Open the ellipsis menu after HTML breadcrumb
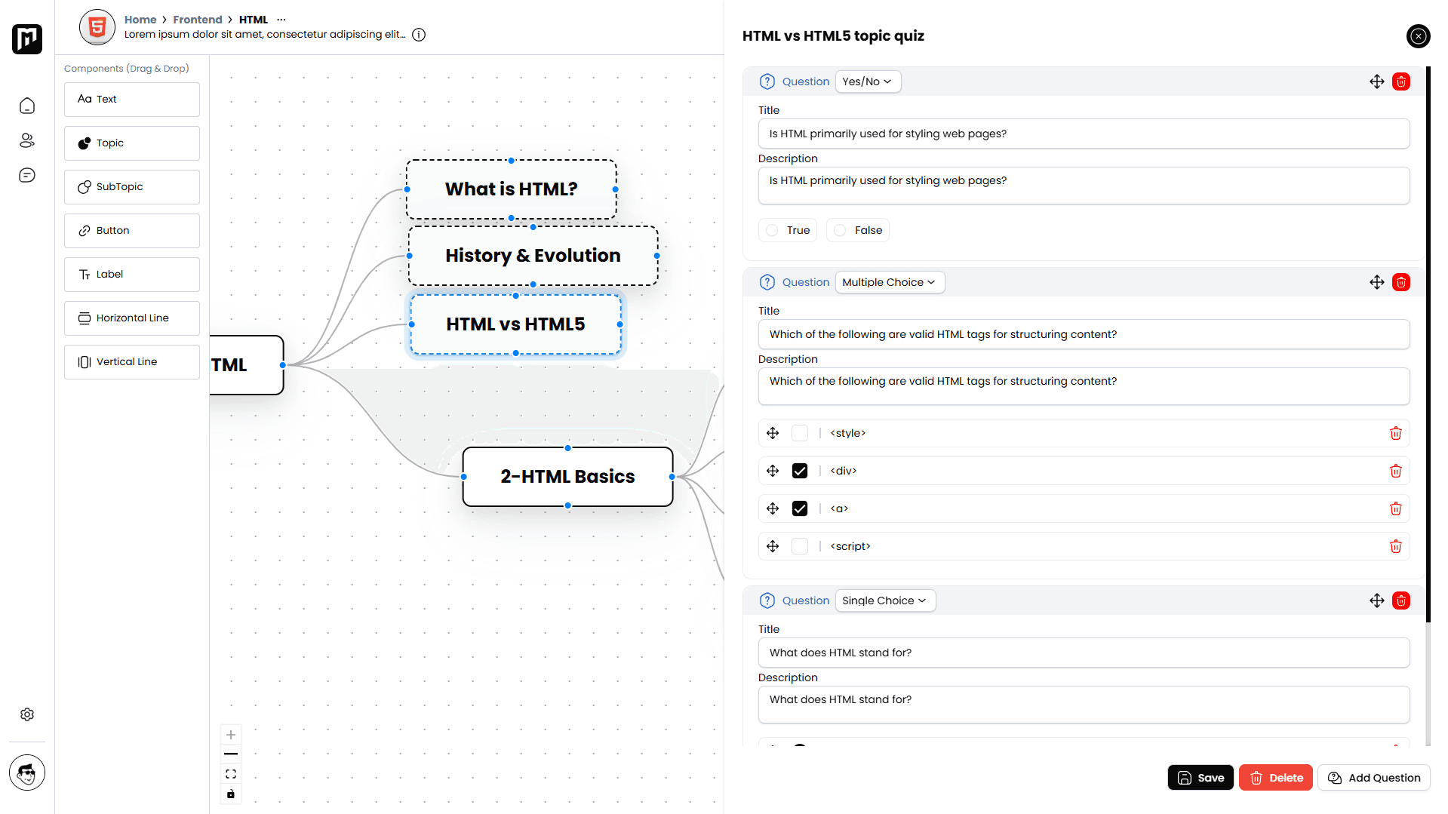Image resolution: width=1448 pixels, height=814 pixels. click(281, 19)
